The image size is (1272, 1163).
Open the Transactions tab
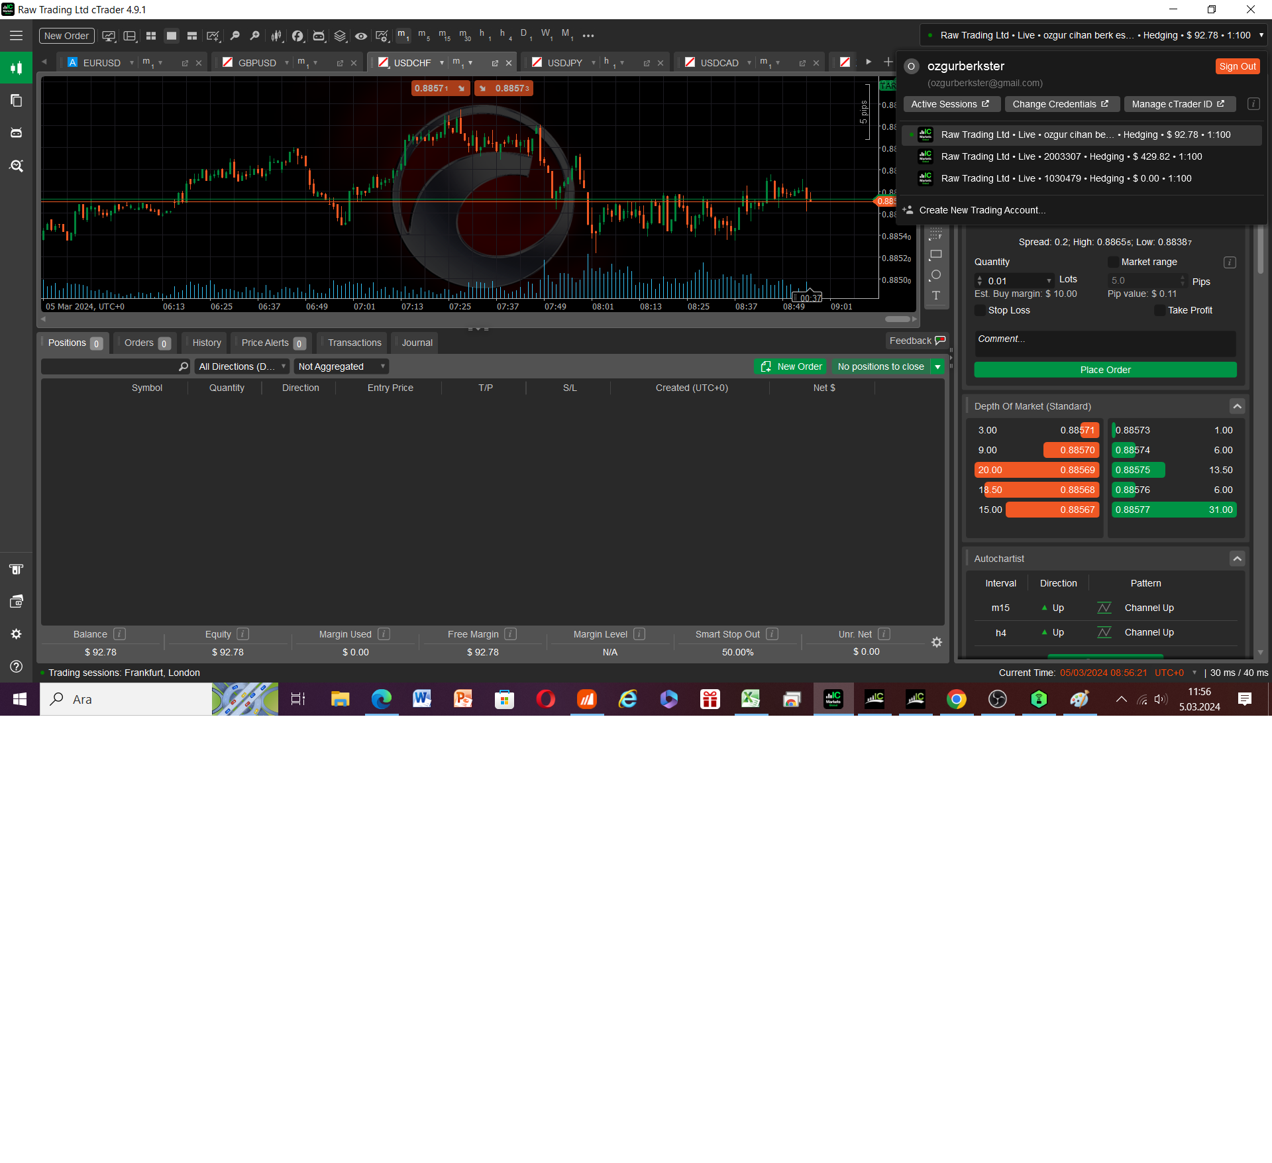[x=354, y=343]
